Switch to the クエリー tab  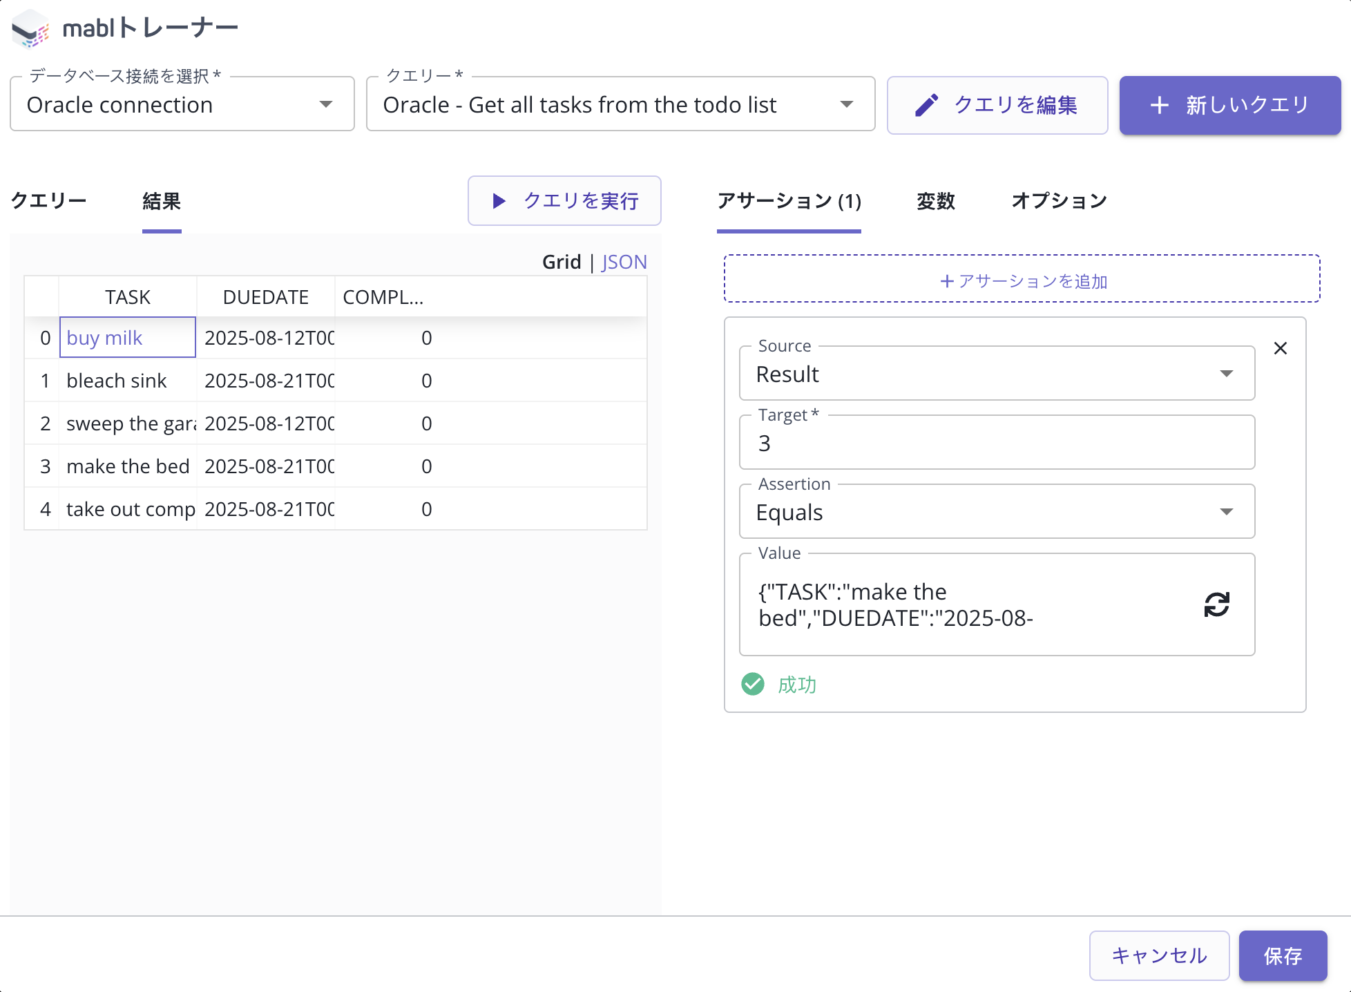click(48, 201)
